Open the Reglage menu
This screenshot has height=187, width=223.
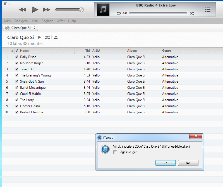pos(47,21)
